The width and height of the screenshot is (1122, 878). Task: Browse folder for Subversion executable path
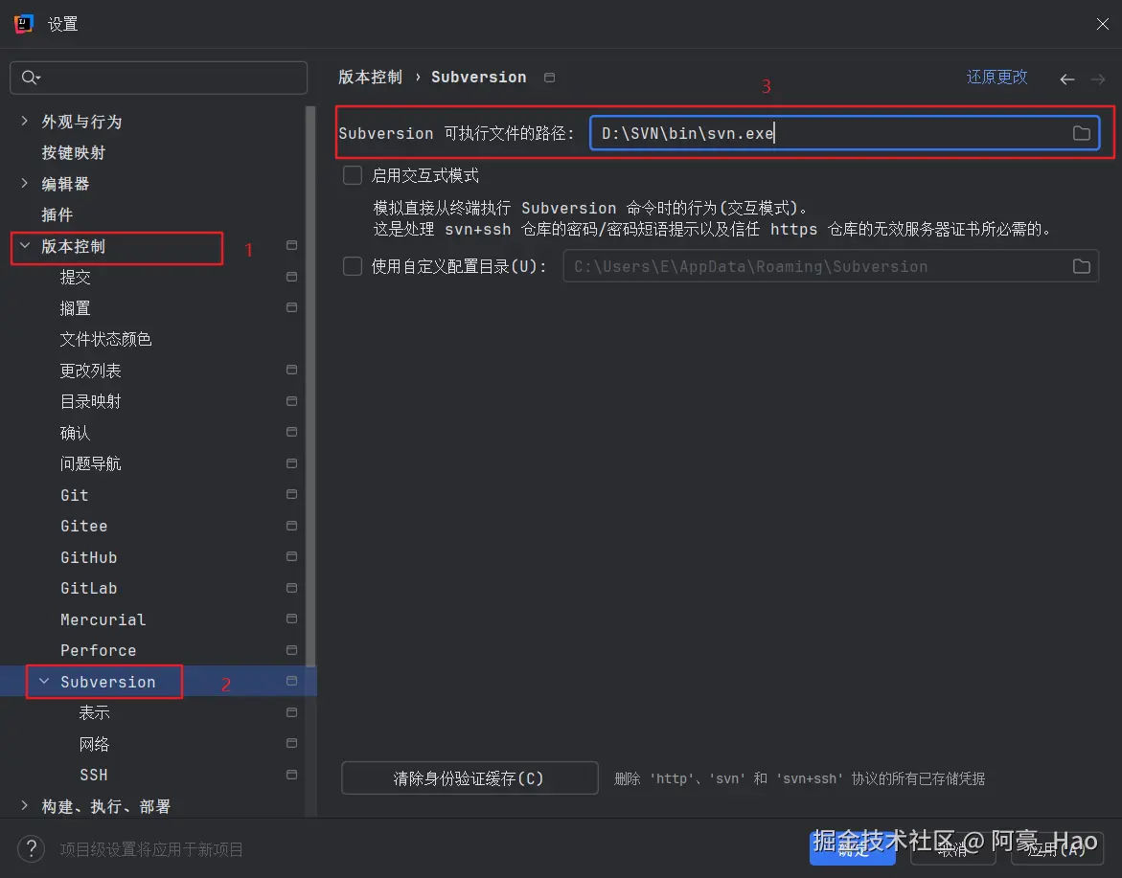point(1081,133)
